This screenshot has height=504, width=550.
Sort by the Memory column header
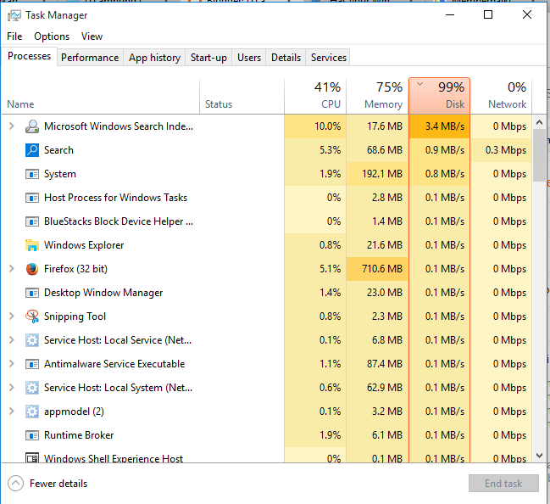[x=377, y=97]
